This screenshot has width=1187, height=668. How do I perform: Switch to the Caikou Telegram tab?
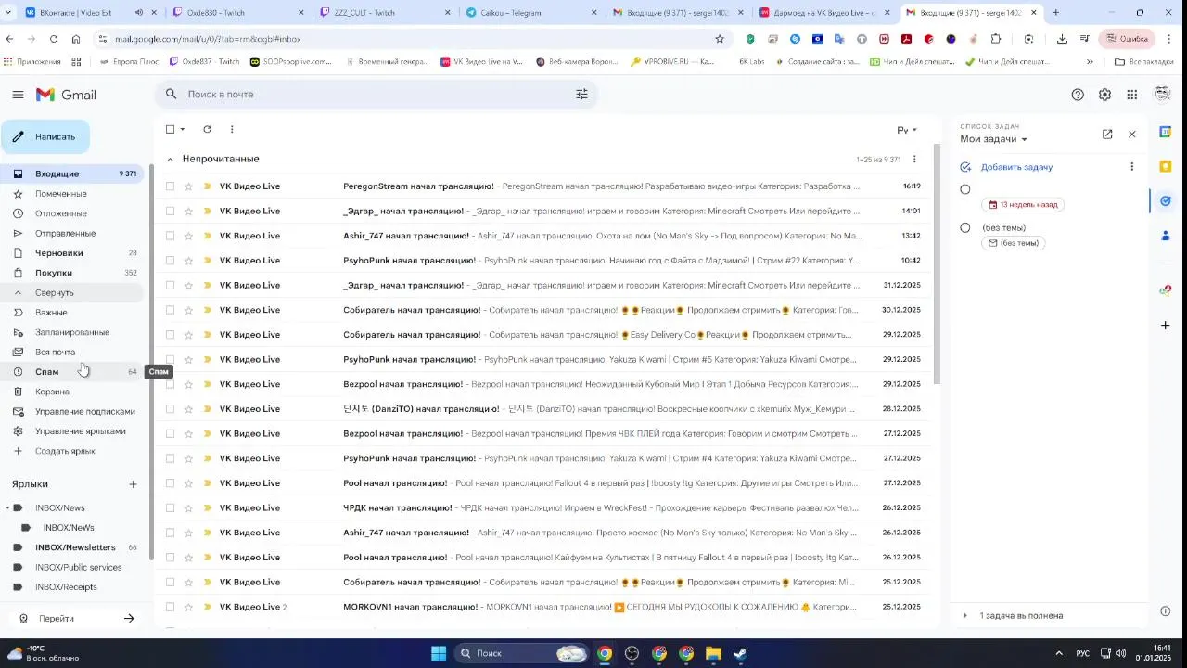(x=530, y=13)
